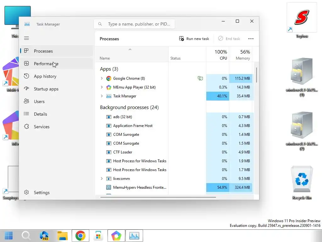Click the vertical scrollbar in process list
Image resolution: width=322 pixels, height=242 pixels.
click(x=257, y=75)
